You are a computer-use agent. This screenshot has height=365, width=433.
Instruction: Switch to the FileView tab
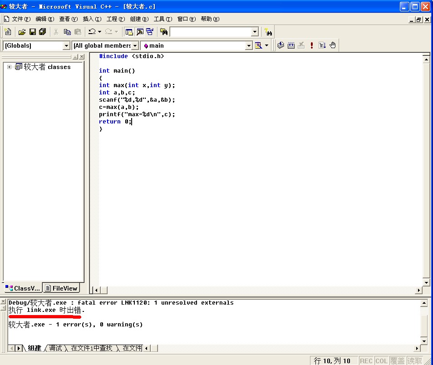61,288
